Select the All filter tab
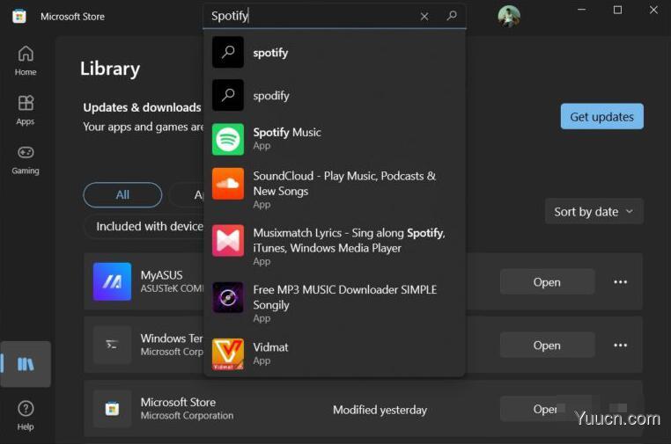The height and width of the screenshot is (444, 671). click(122, 195)
